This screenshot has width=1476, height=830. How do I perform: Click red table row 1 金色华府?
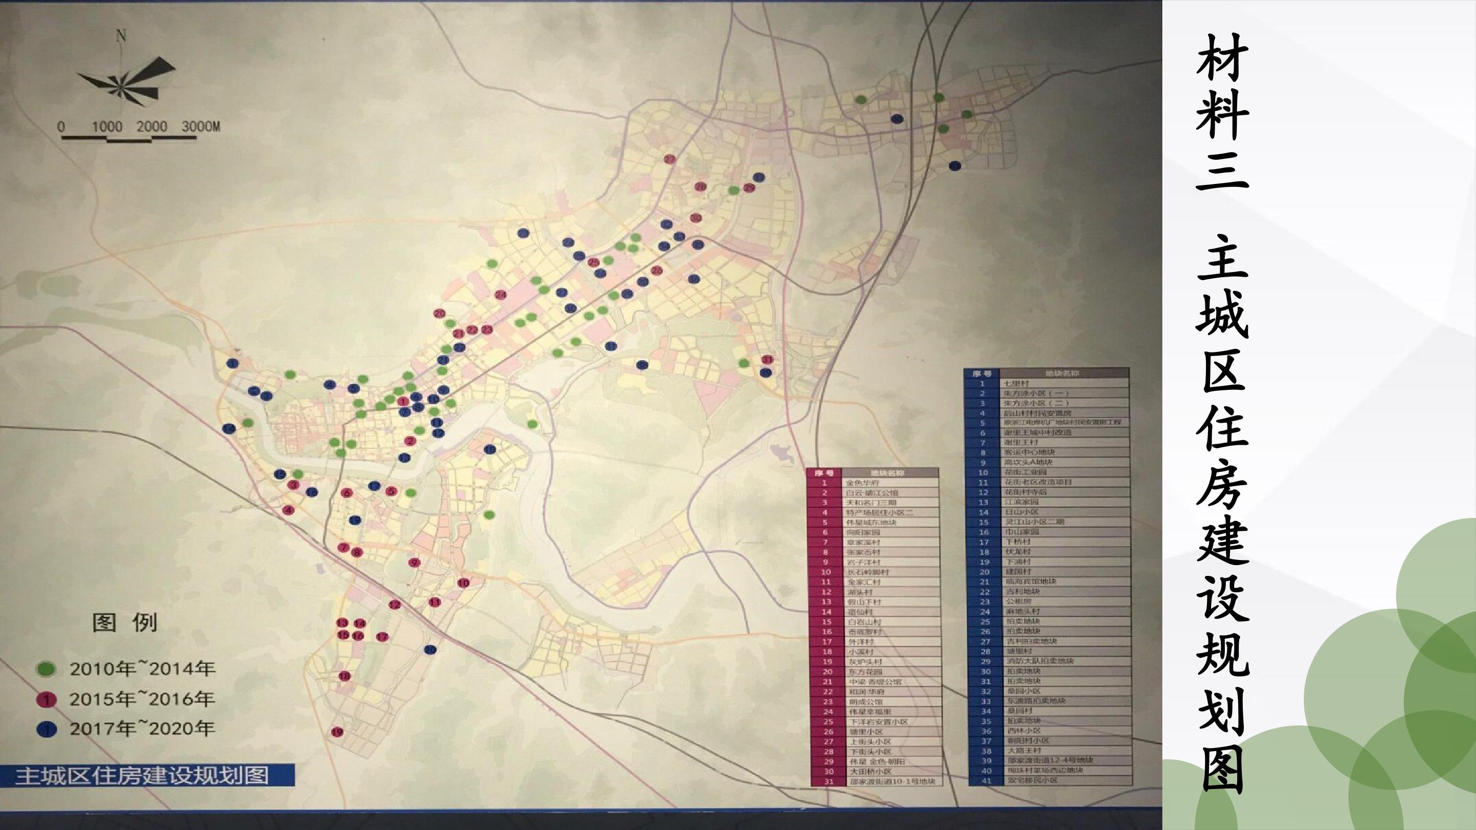pyautogui.click(x=873, y=483)
